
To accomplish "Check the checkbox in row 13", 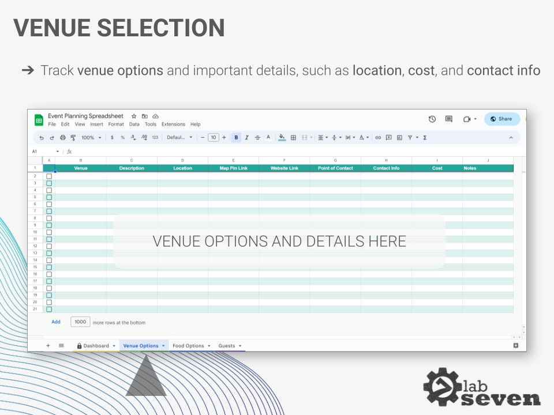I will [x=49, y=253].
